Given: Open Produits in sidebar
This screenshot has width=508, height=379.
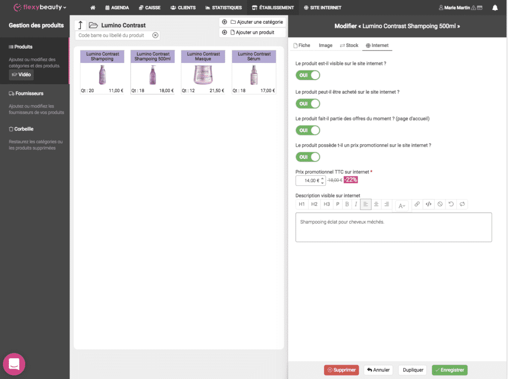Looking at the screenshot, I should click(x=21, y=47).
